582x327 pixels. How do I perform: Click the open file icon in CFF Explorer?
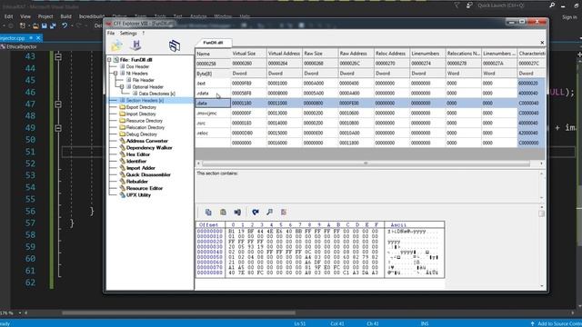coord(116,45)
